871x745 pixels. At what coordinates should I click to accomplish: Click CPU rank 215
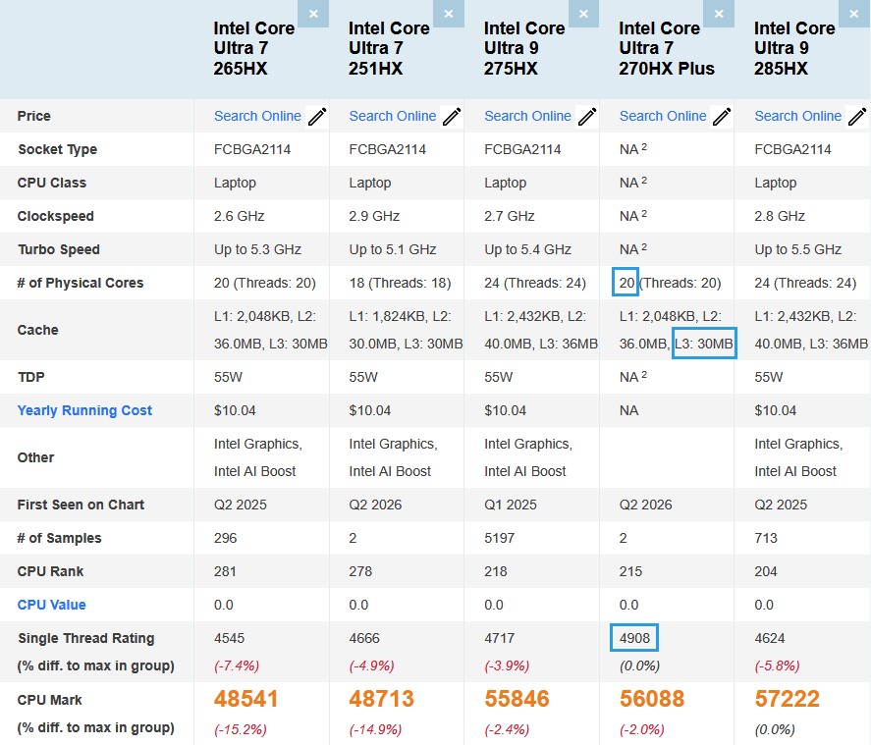(630, 571)
